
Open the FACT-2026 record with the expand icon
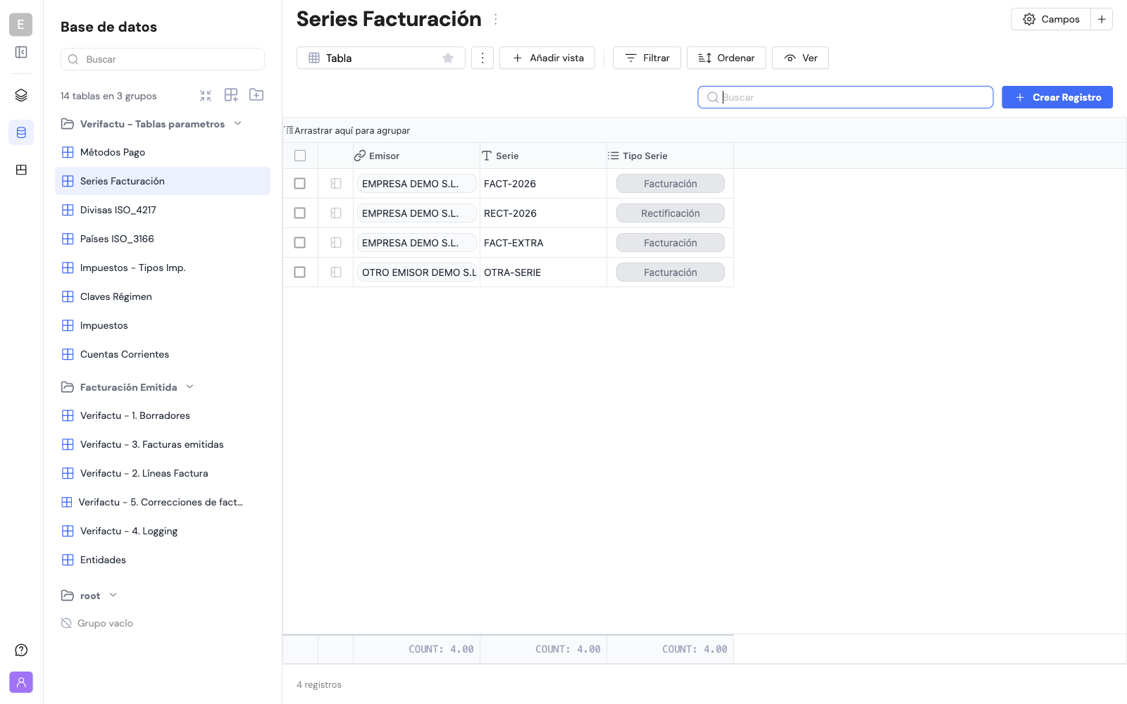(x=336, y=184)
